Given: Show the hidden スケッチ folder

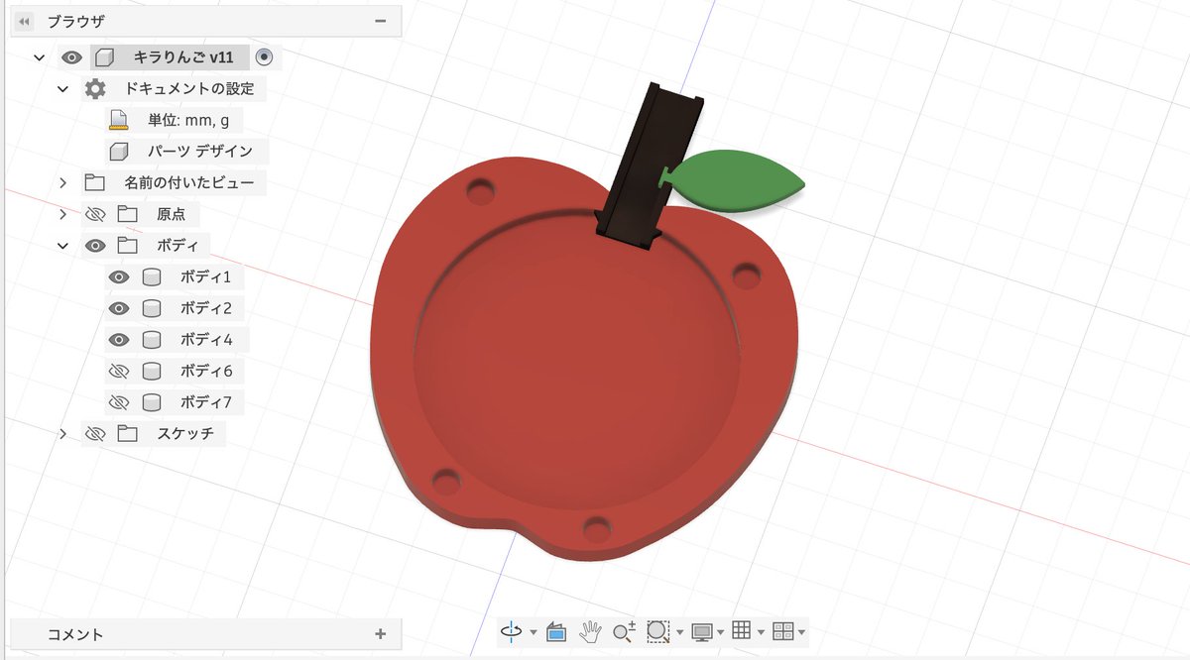Looking at the screenshot, I should pos(95,434).
